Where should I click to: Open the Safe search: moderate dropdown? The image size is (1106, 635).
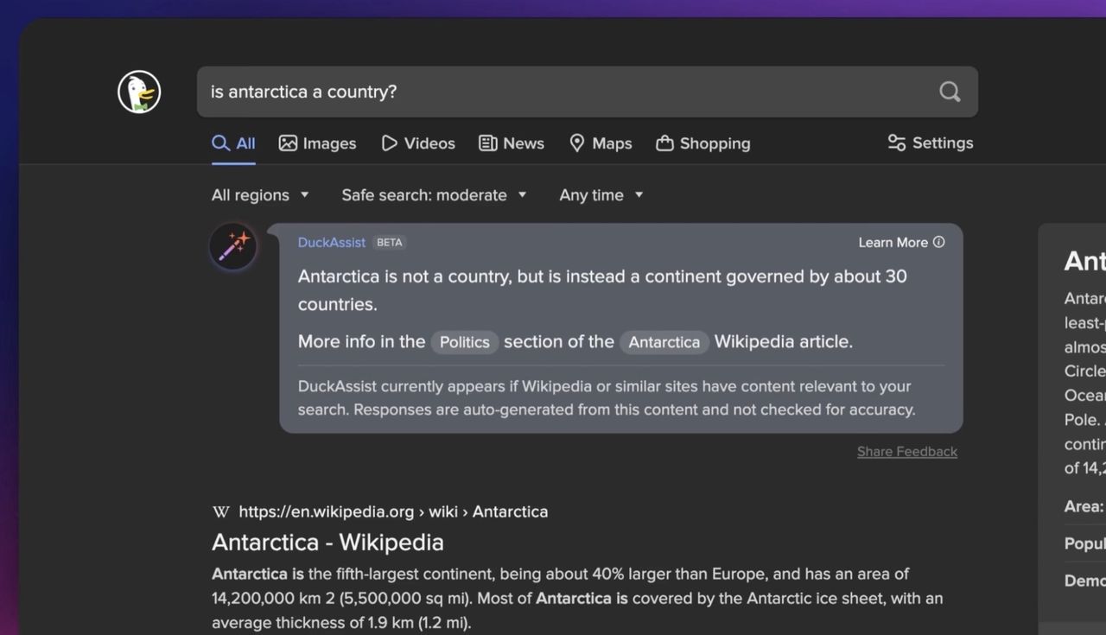pos(434,195)
